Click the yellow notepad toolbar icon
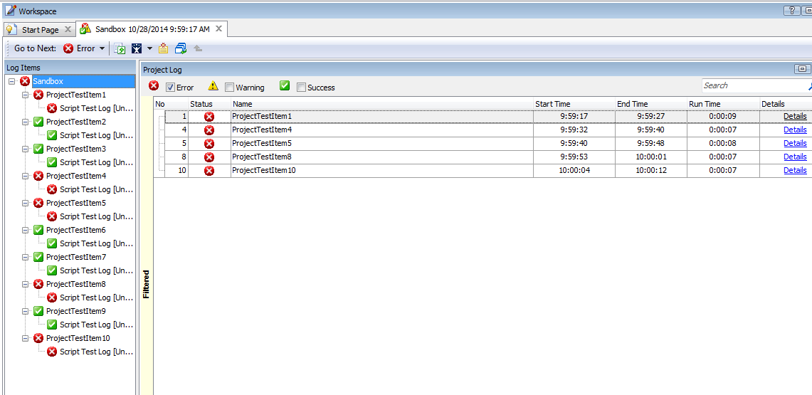 click(x=164, y=48)
